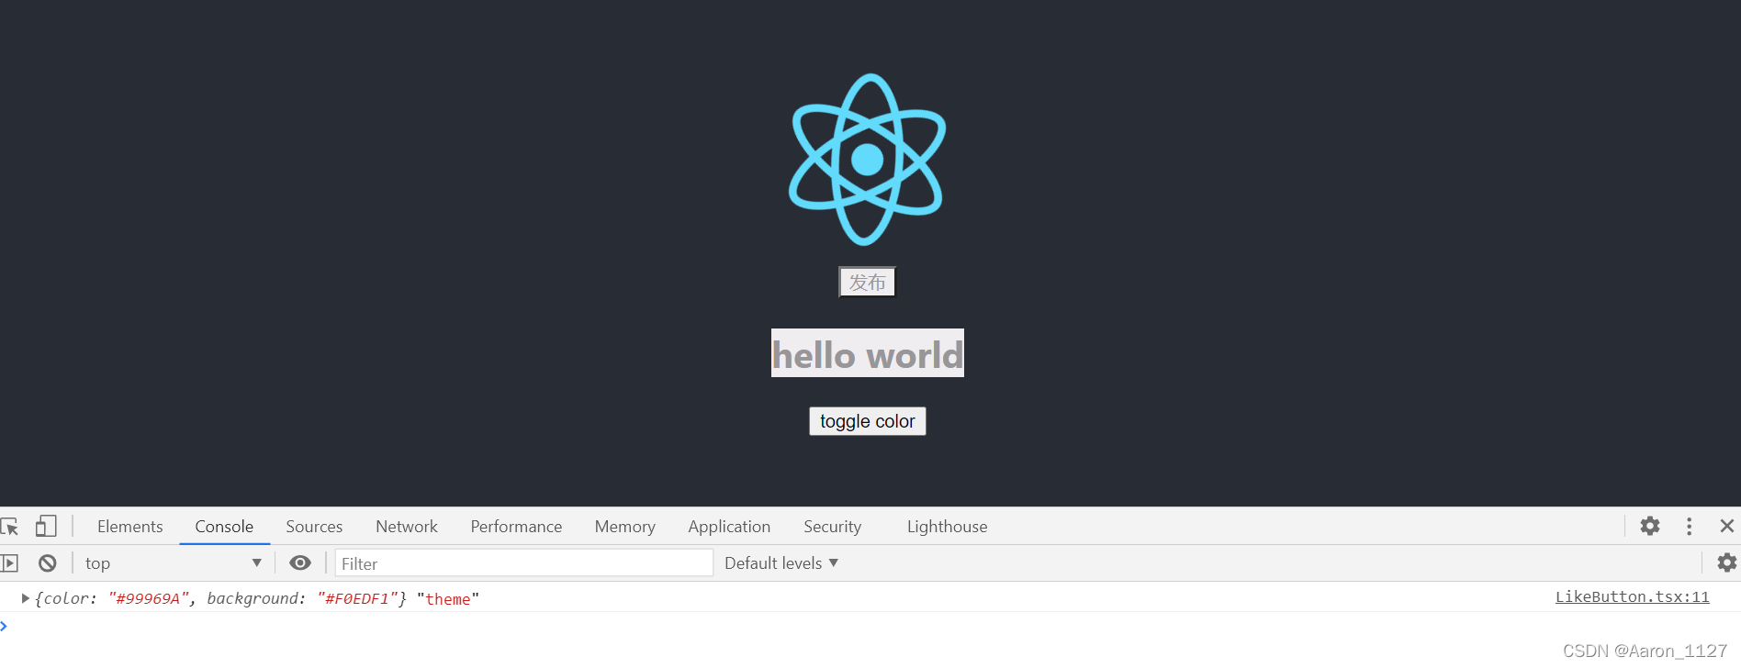Toggle the device toolbar icon
The image size is (1741, 668).
pyautogui.click(x=46, y=526)
